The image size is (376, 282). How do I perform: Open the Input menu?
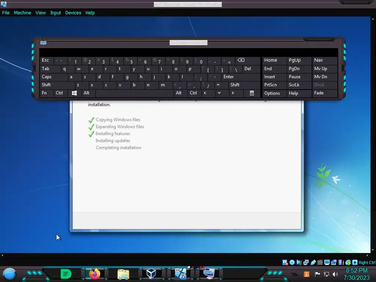click(55, 13)
